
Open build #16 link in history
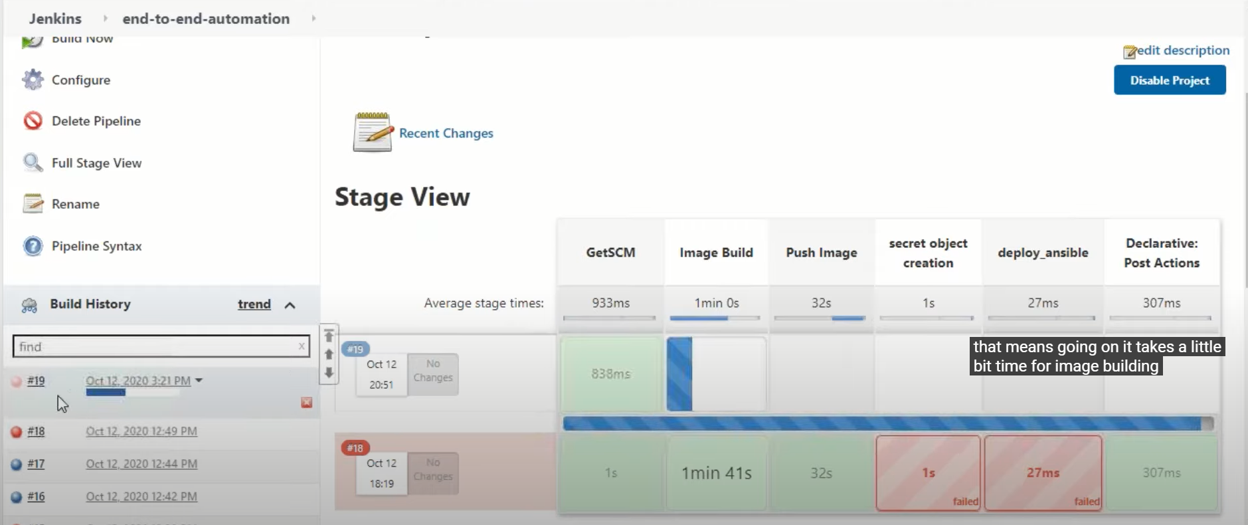36,496
